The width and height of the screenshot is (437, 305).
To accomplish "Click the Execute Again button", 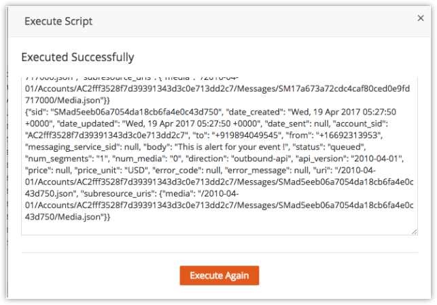I will 220,275.
